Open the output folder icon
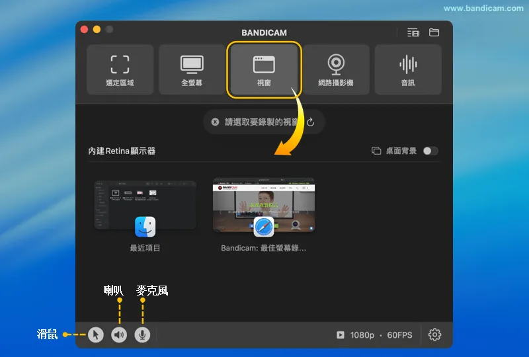 pos(434,32)
